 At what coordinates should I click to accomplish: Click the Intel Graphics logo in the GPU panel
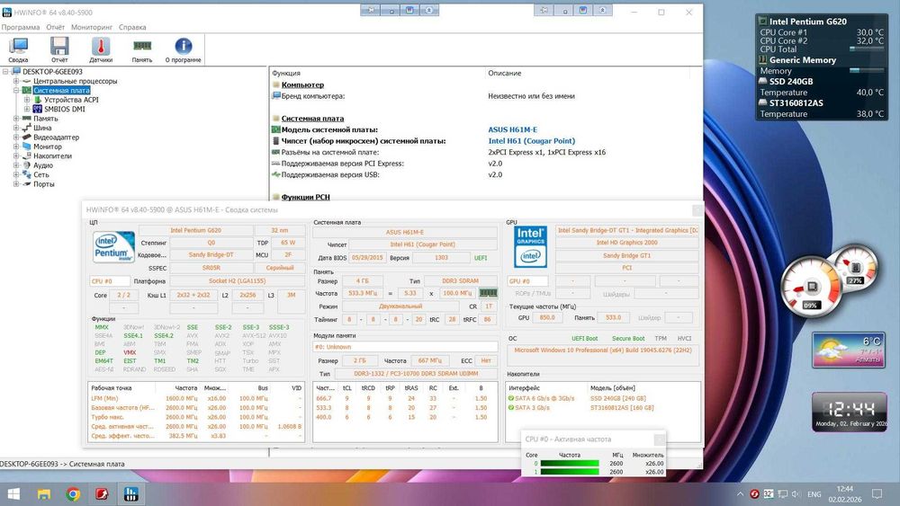[530, 246]
